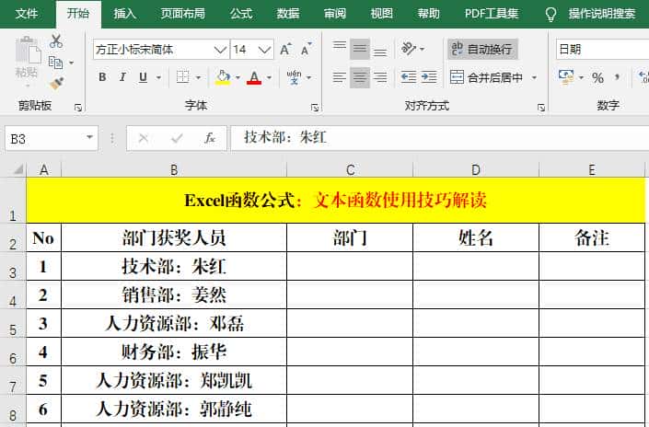The image size is (649, 427).
Task: Open the font settings dialog launcher
Action: click(x=315, y=108)
